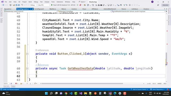
Task: Open the GetWheatherData member dropdown
Action: (138, 11)
